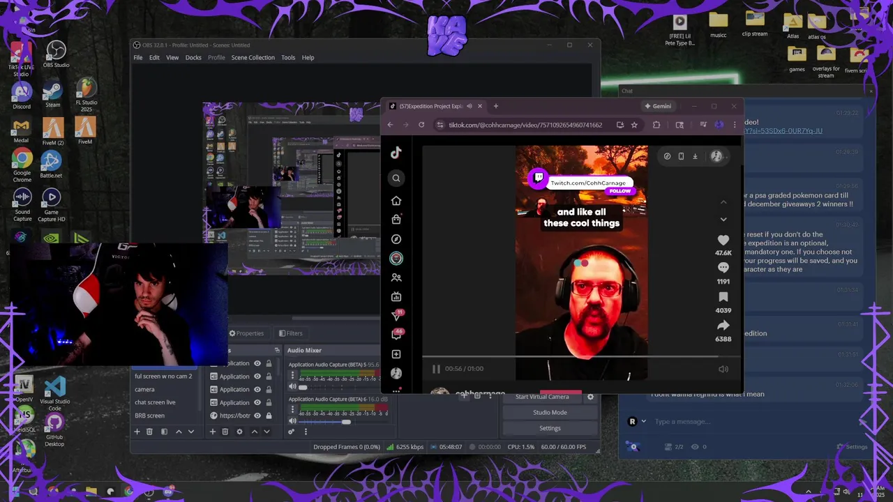Go to TikTok For You home icon
Screen dimensions: 893x502
point(396,201)
